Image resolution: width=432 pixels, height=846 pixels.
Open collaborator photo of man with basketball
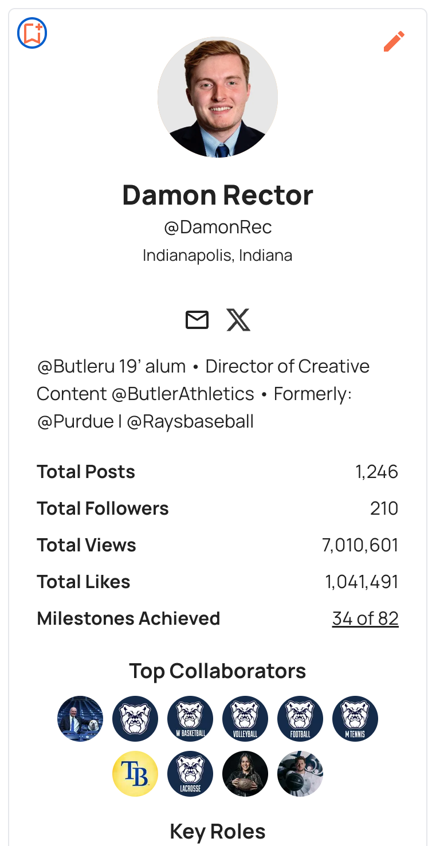click(x=300, y=774)
